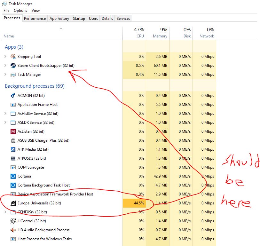Expand the Steam Client Bootstrapper entry
This screenshot has height=246, width=260.
pyautogui.click(x=5, y=66)
